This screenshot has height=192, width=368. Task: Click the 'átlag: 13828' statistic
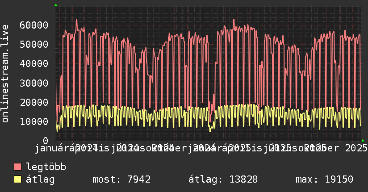click(x=222, y=179)
